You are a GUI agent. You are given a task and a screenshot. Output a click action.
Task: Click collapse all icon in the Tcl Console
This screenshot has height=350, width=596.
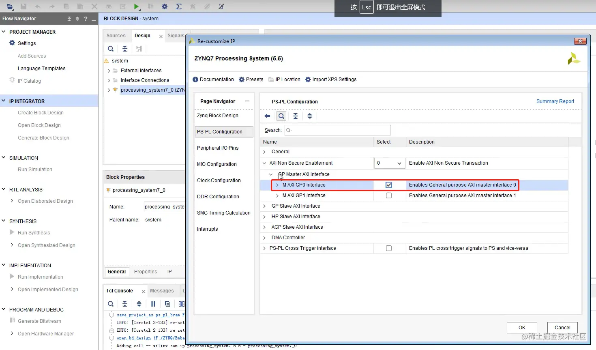tap(125, 304)
